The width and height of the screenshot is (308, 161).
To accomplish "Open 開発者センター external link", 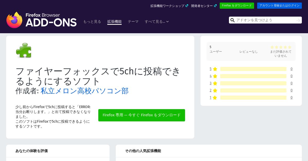I will point(204,6).
